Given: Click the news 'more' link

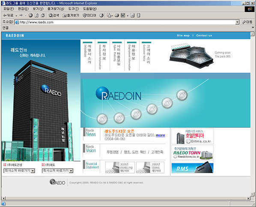Looking at the screenshot, I should point(161,135).
